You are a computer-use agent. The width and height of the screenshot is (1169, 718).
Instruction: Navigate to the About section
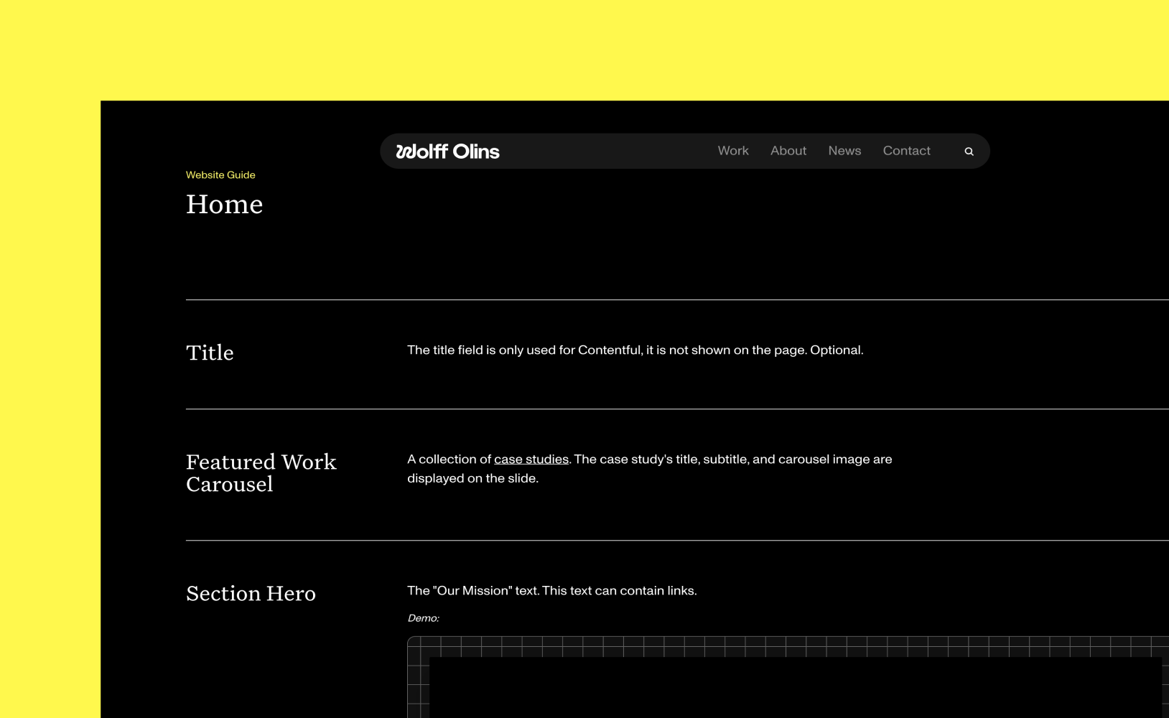[788, 151]
